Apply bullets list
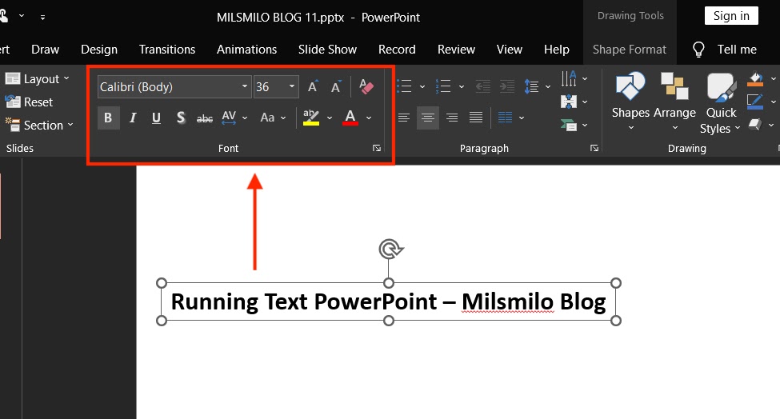 point(404,86)
